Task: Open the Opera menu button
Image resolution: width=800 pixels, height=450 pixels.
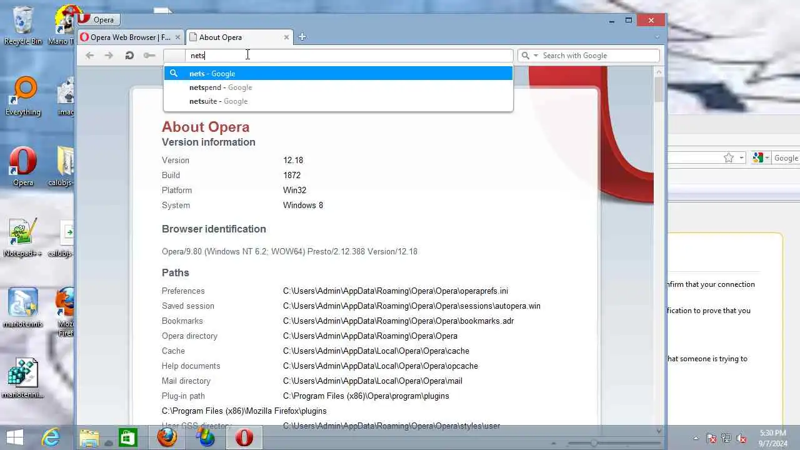Action: click(98, 20)
